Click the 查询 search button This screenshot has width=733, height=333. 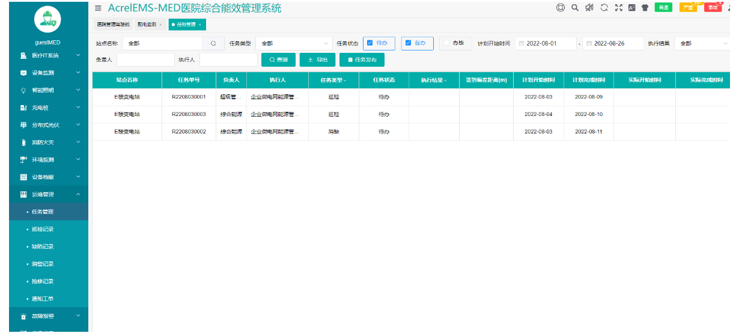click(278, 60)
